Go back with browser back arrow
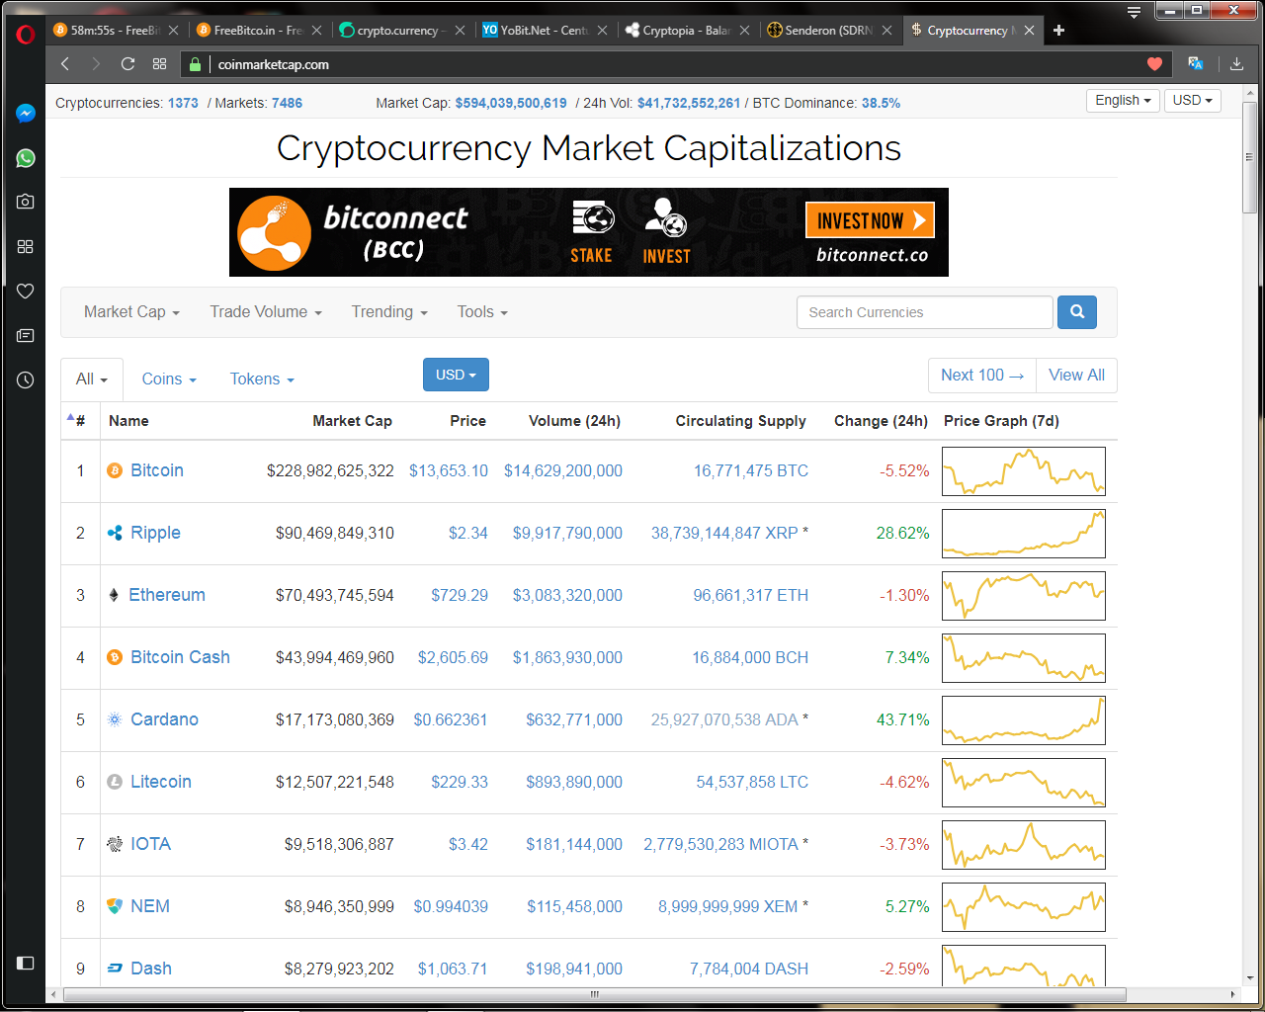The image size is (1265, 1012). pos(65,64)
